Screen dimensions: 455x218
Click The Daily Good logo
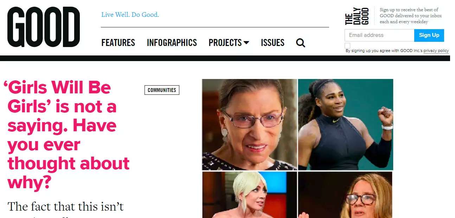click(357, 16)
